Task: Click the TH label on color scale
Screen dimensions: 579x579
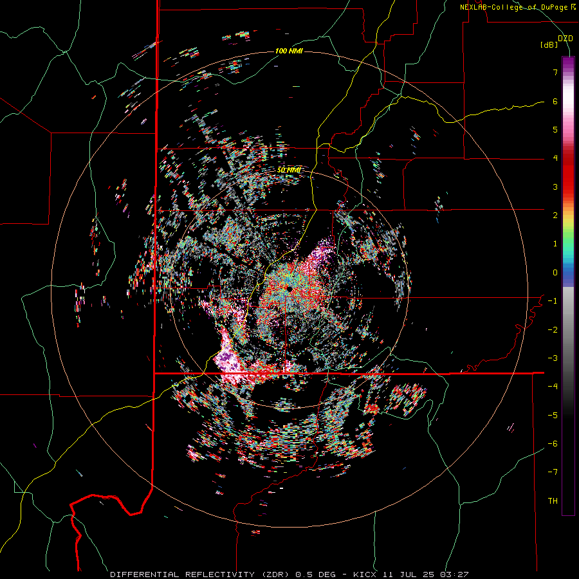Action: pyautogui.click(x=553, y=501)
